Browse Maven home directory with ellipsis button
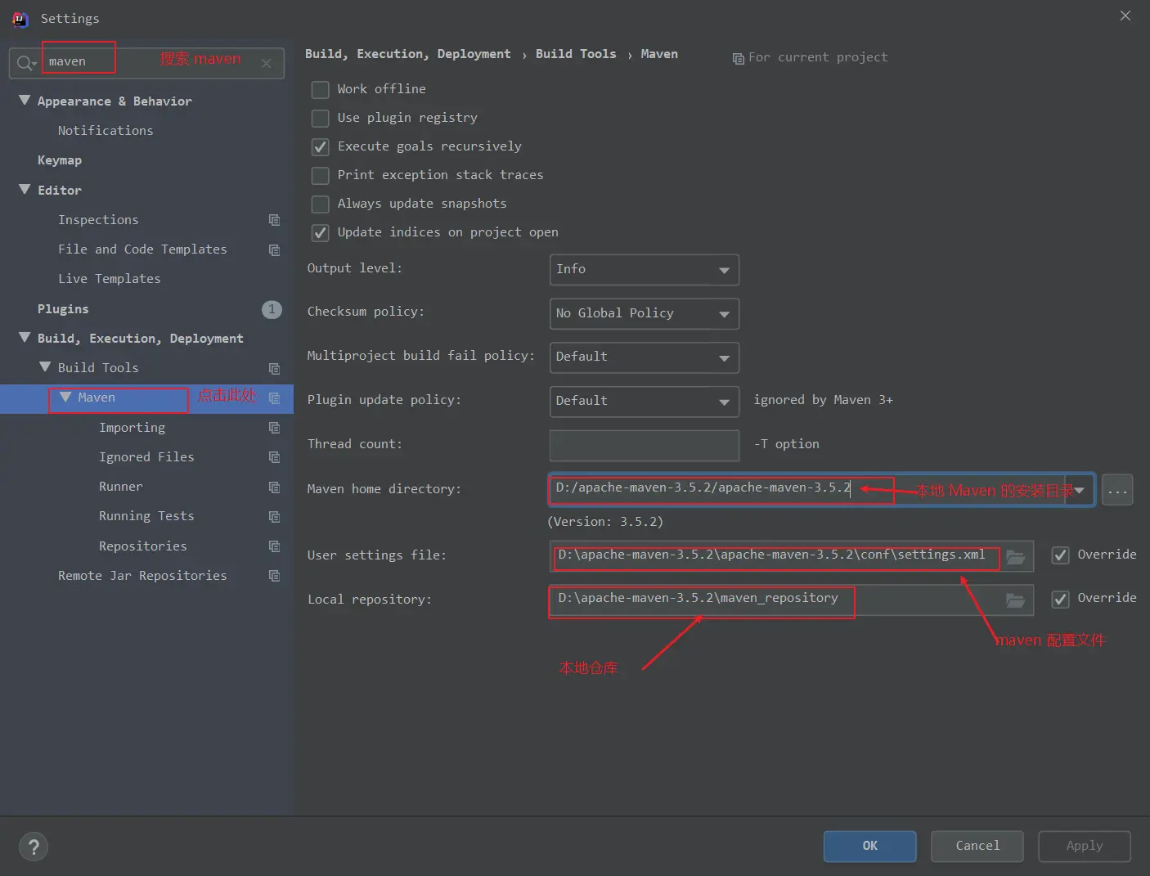This screenshot has height=876, width=1150. pyautogui.click(x=1117, y=491)
